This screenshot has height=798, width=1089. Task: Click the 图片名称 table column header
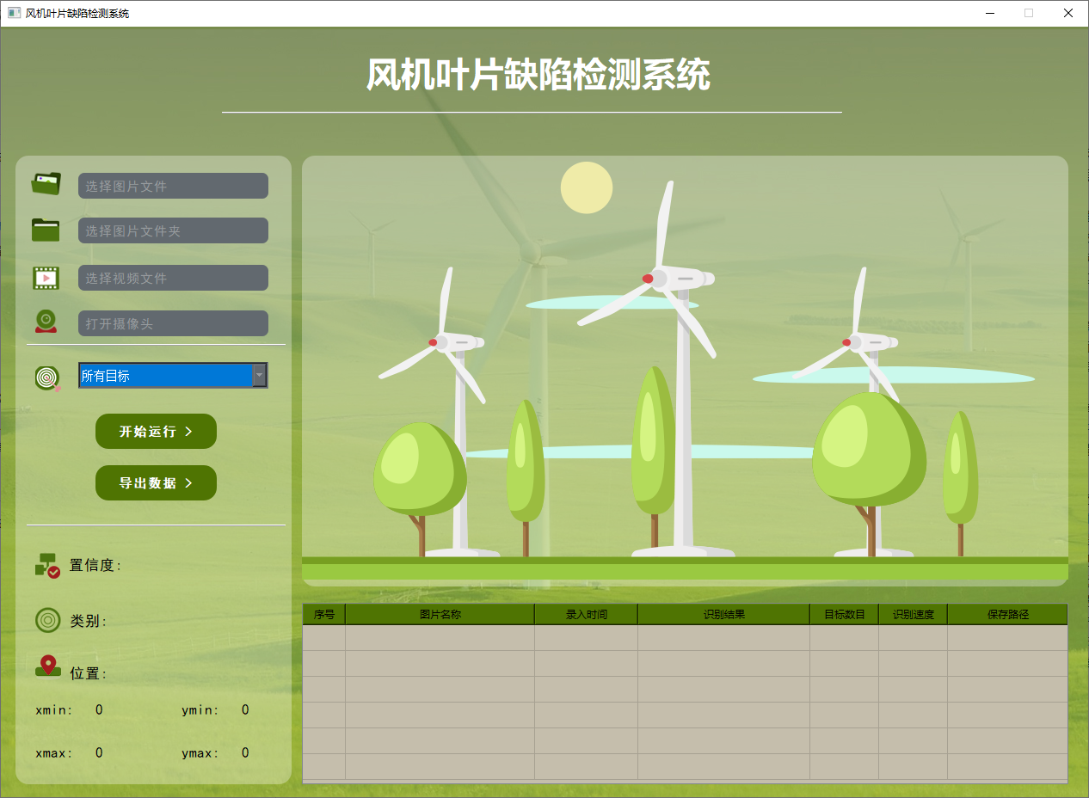coord(440,613)
